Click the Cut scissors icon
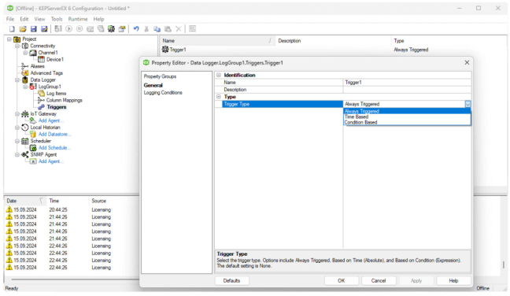 tap(146, 29)
